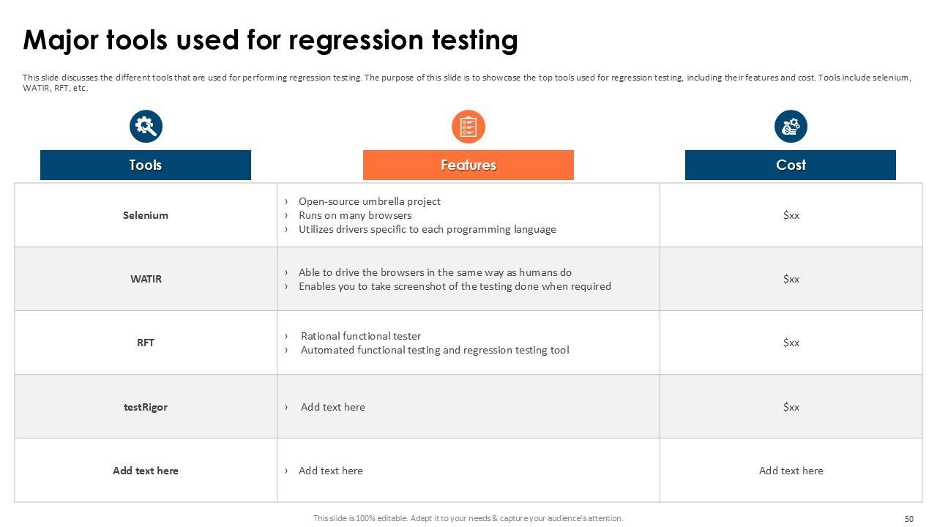Image resolution: width=937 pixels, height=527 pixels.
Task: Click the gear and wrench tools icon
Action: tap(146, 127)
